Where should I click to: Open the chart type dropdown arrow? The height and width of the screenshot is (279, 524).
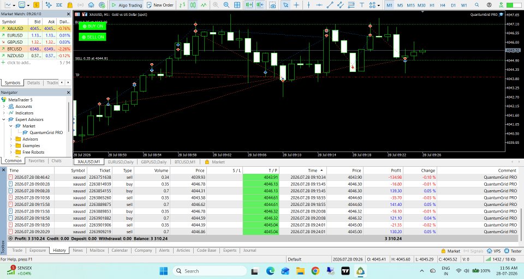(13, 5)
